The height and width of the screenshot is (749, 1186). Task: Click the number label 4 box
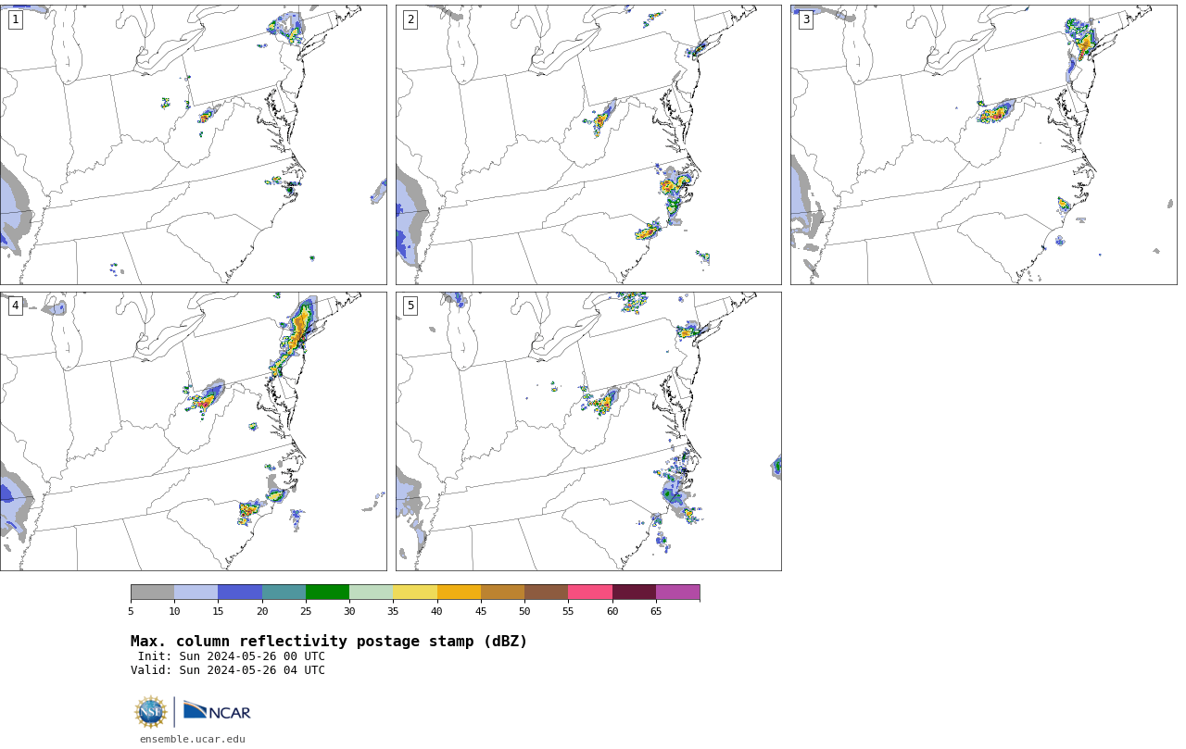point(15,306)
